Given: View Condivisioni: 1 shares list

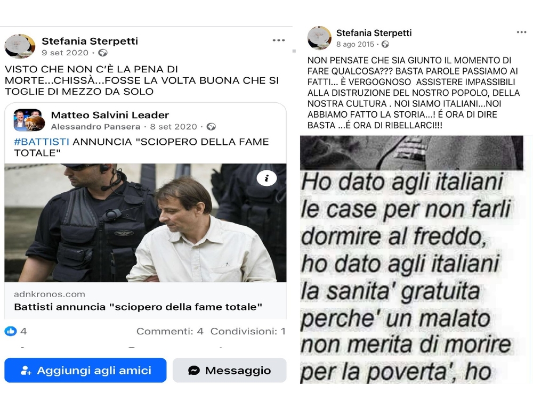Looking at the screenshot, I should 248,331.
